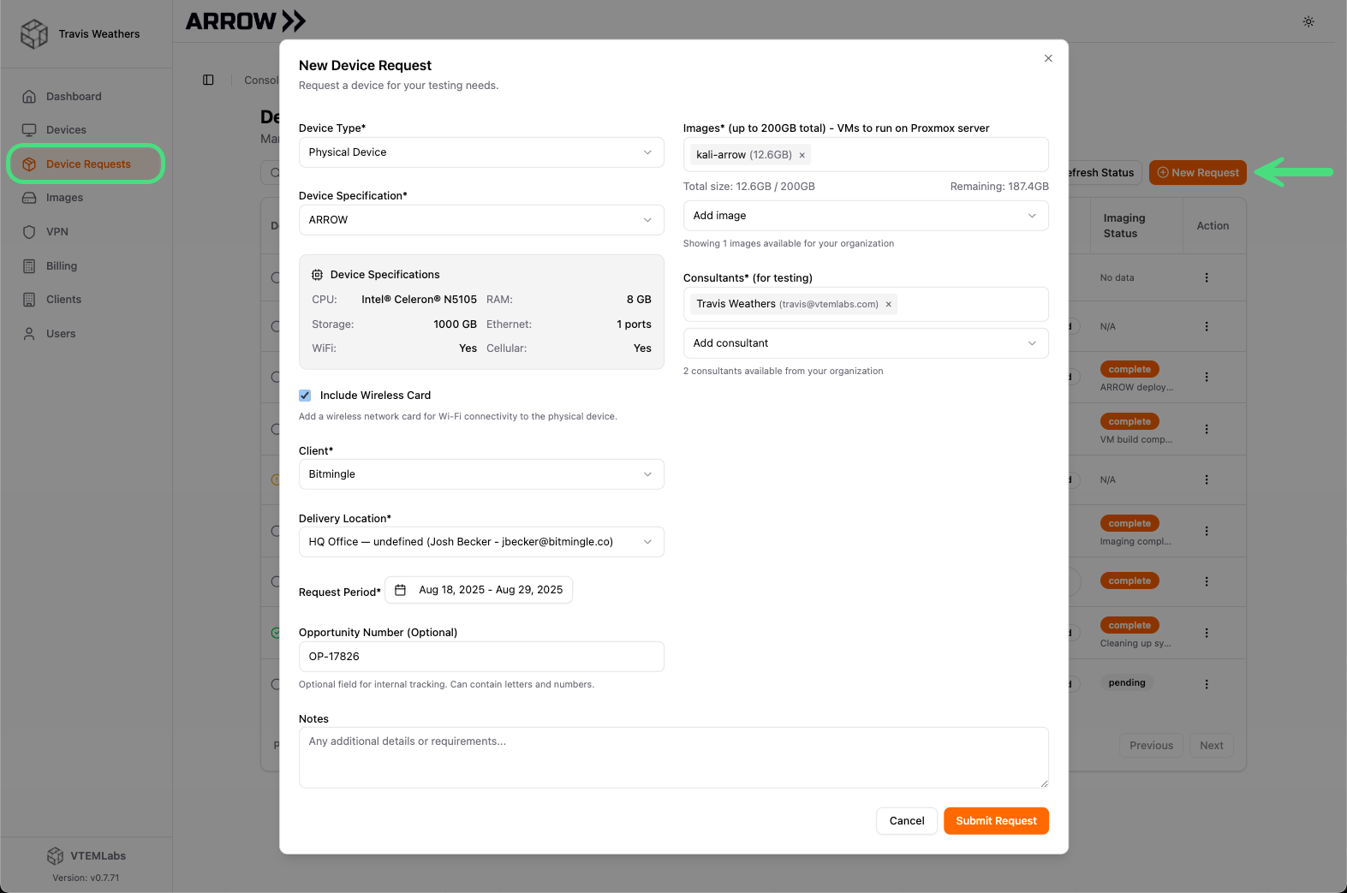
Task: Click the theme toggle sun icon
Action: point(1308,21)
